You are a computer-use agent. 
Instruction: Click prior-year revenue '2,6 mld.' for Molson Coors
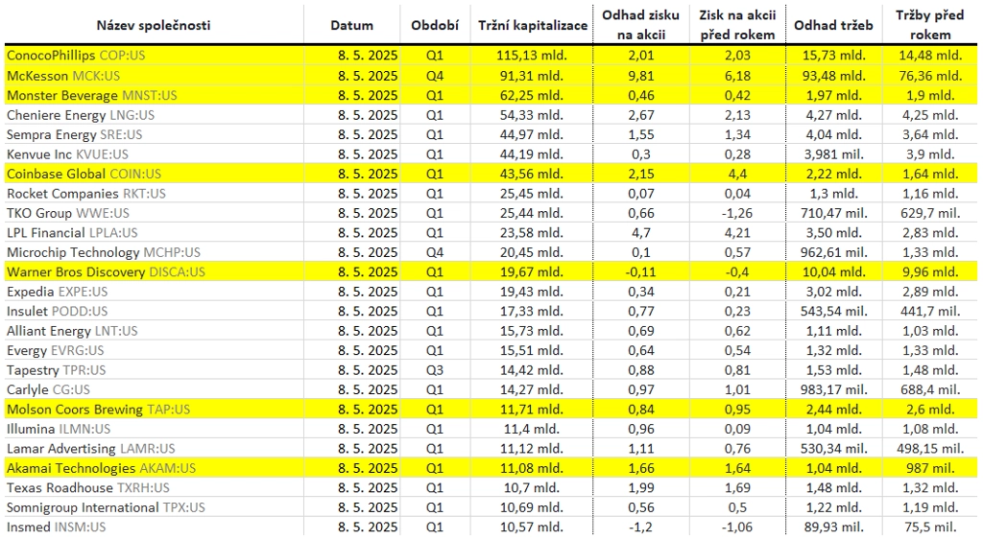tap(930, 410)
